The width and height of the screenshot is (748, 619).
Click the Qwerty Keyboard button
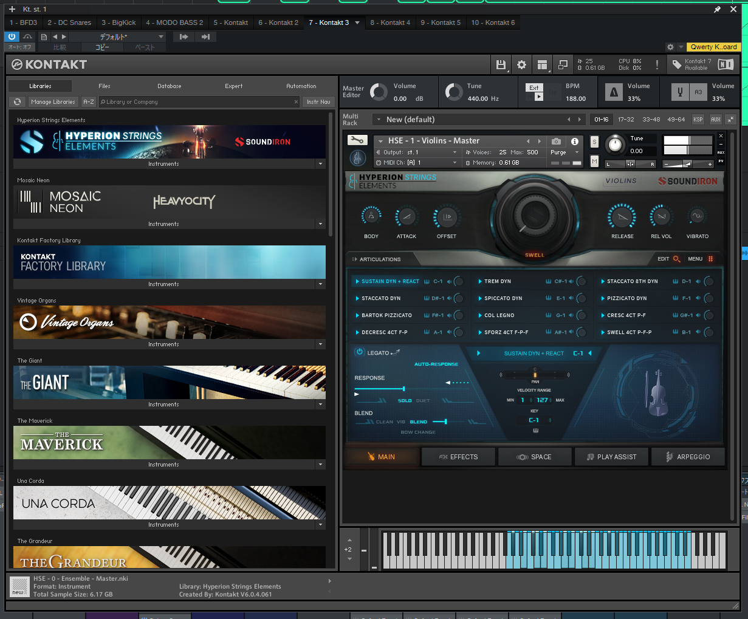pyautogui.click(x=713, y=47)
